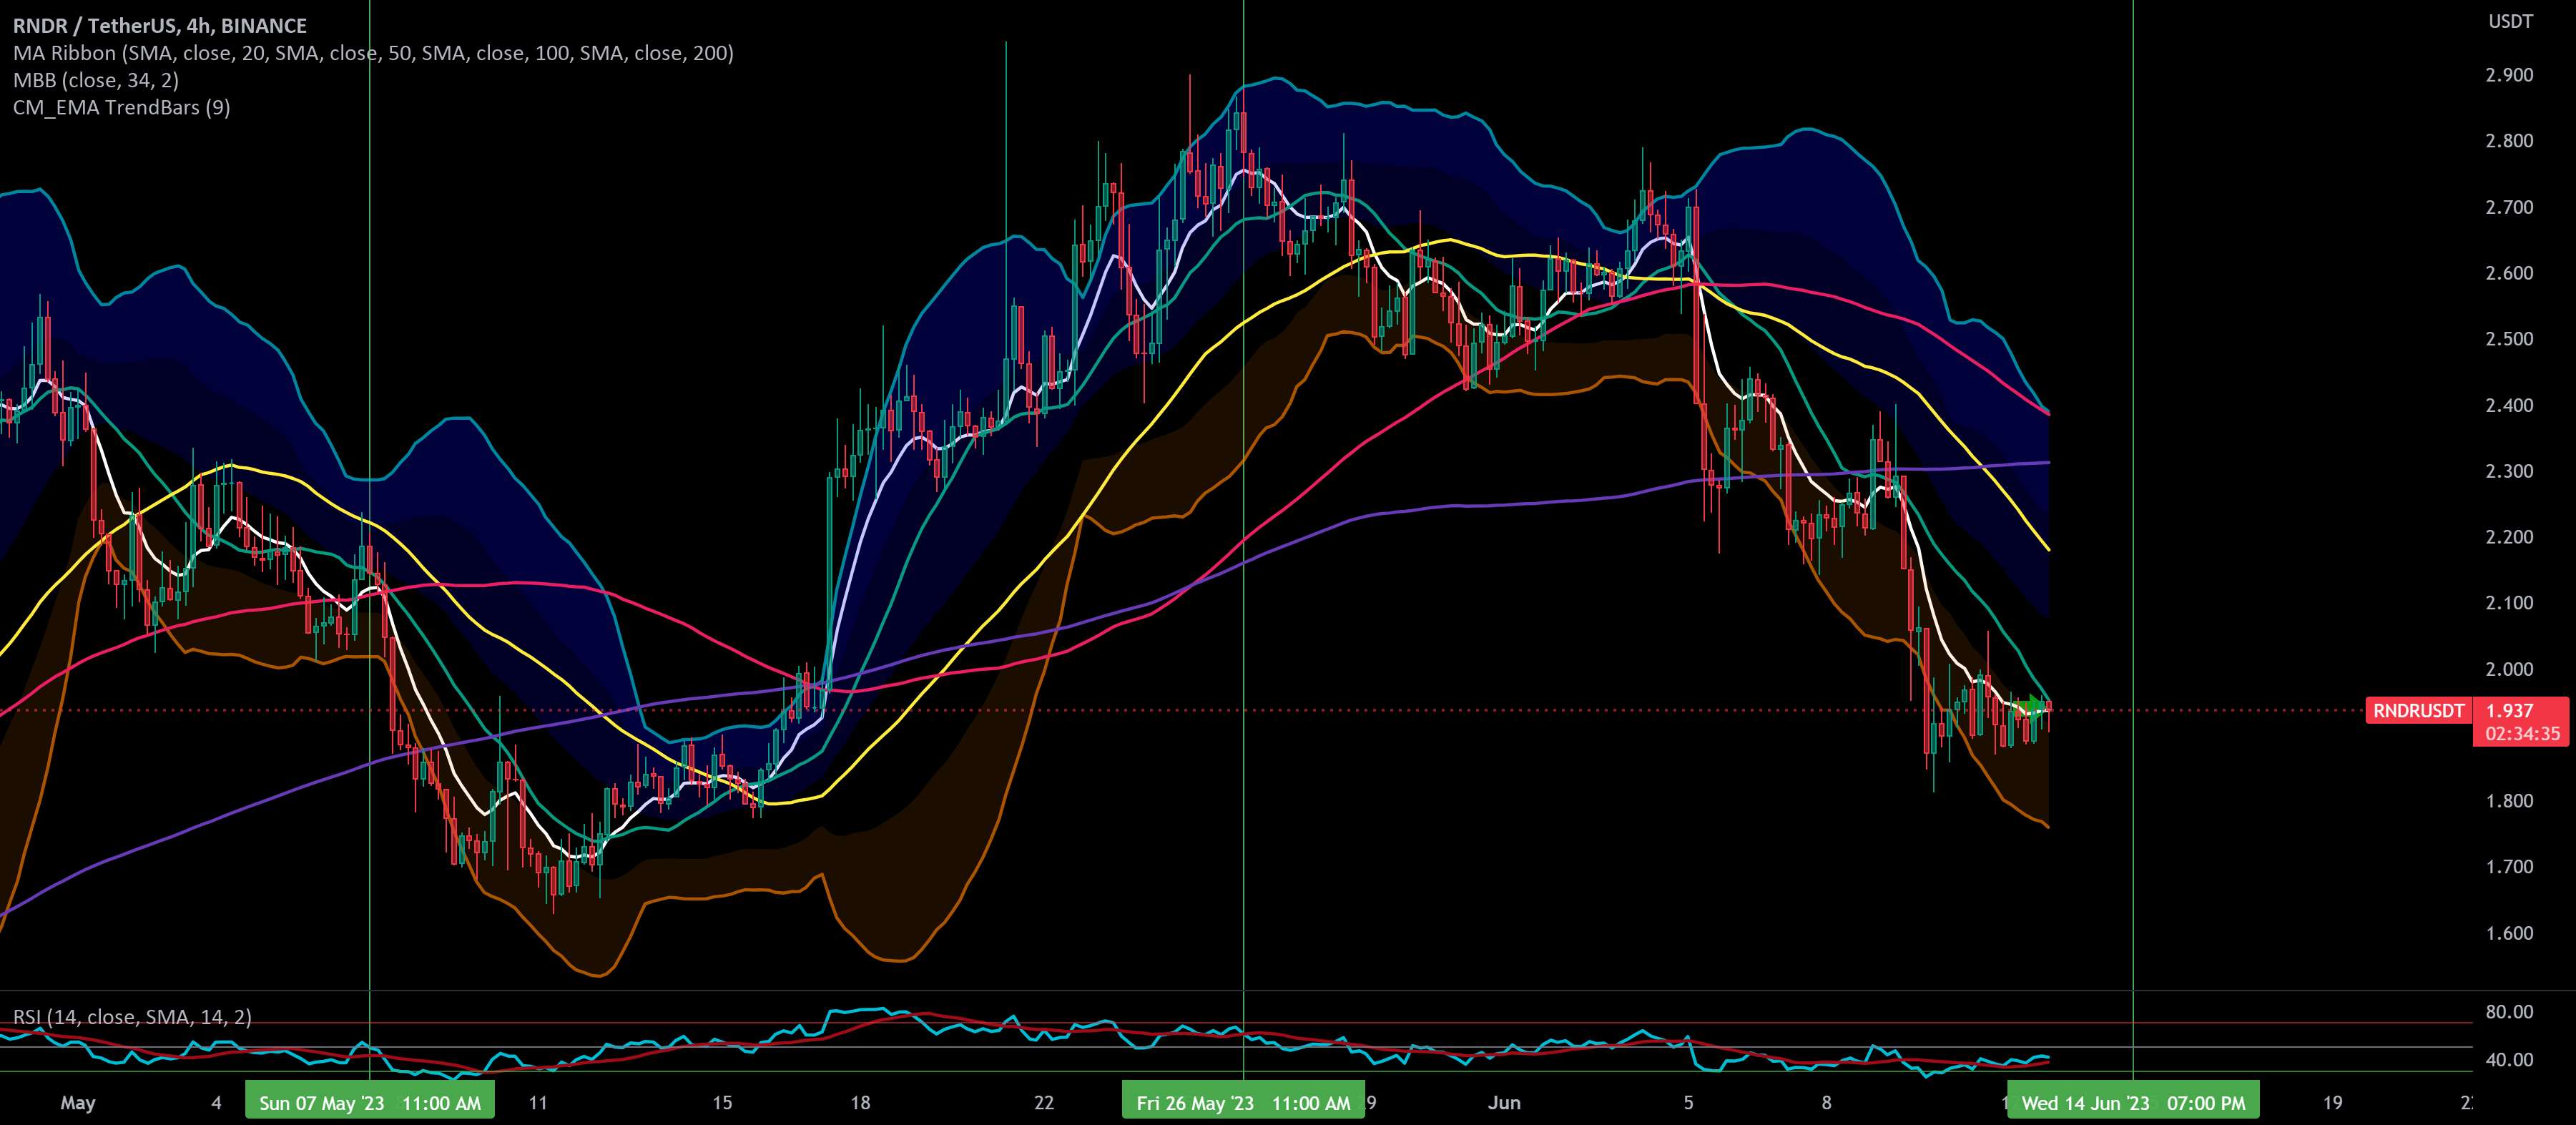Click the 40.00 level on RSI scale

[x=2509, y=1059]
